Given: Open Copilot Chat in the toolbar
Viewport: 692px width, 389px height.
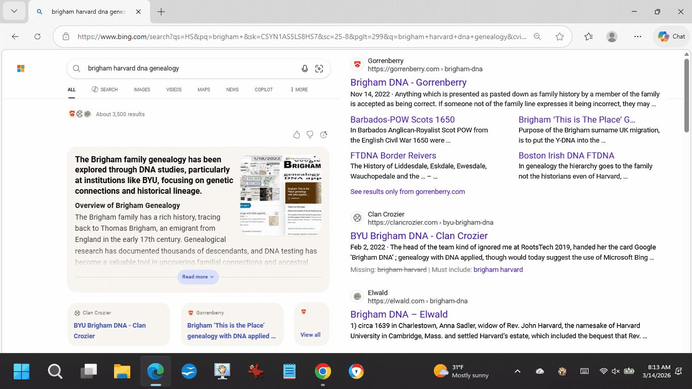Looking at the screenshot, I should [x=672, y=37].
